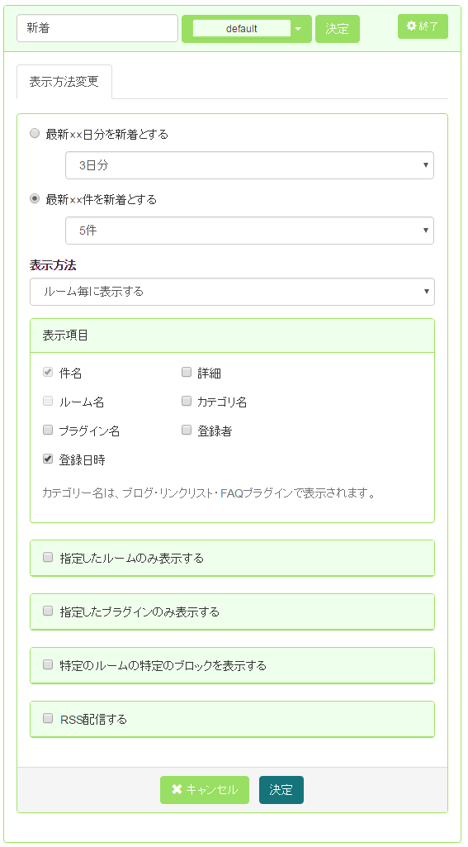Switch to the 表示方法変更 tab
468x847 pixels.
pos(64,82)
